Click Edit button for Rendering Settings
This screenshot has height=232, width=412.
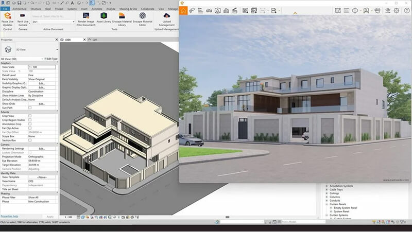click(42, 149)
